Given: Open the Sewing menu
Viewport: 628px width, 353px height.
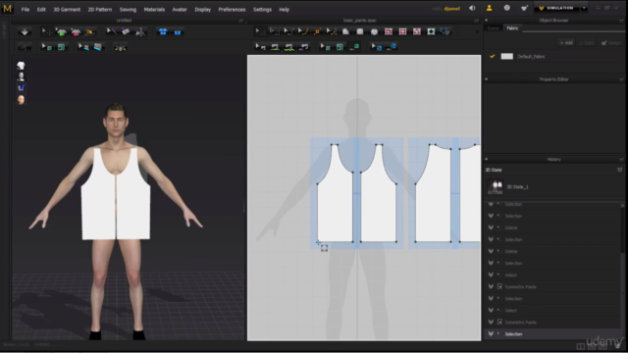Looking at the screenshot, I should [128, 9].
